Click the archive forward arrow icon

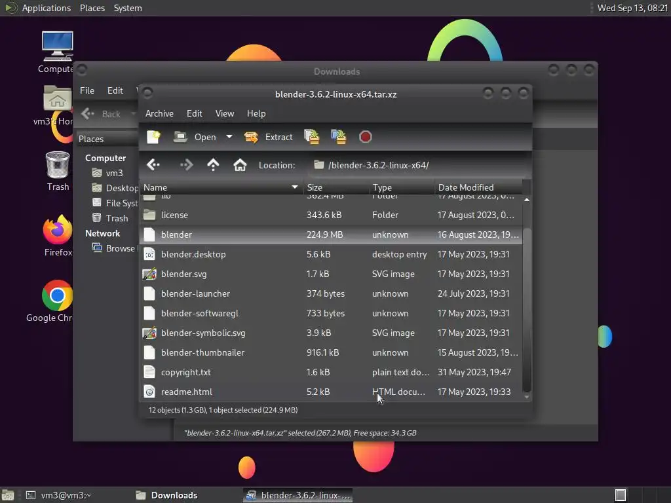pos(187,164)
